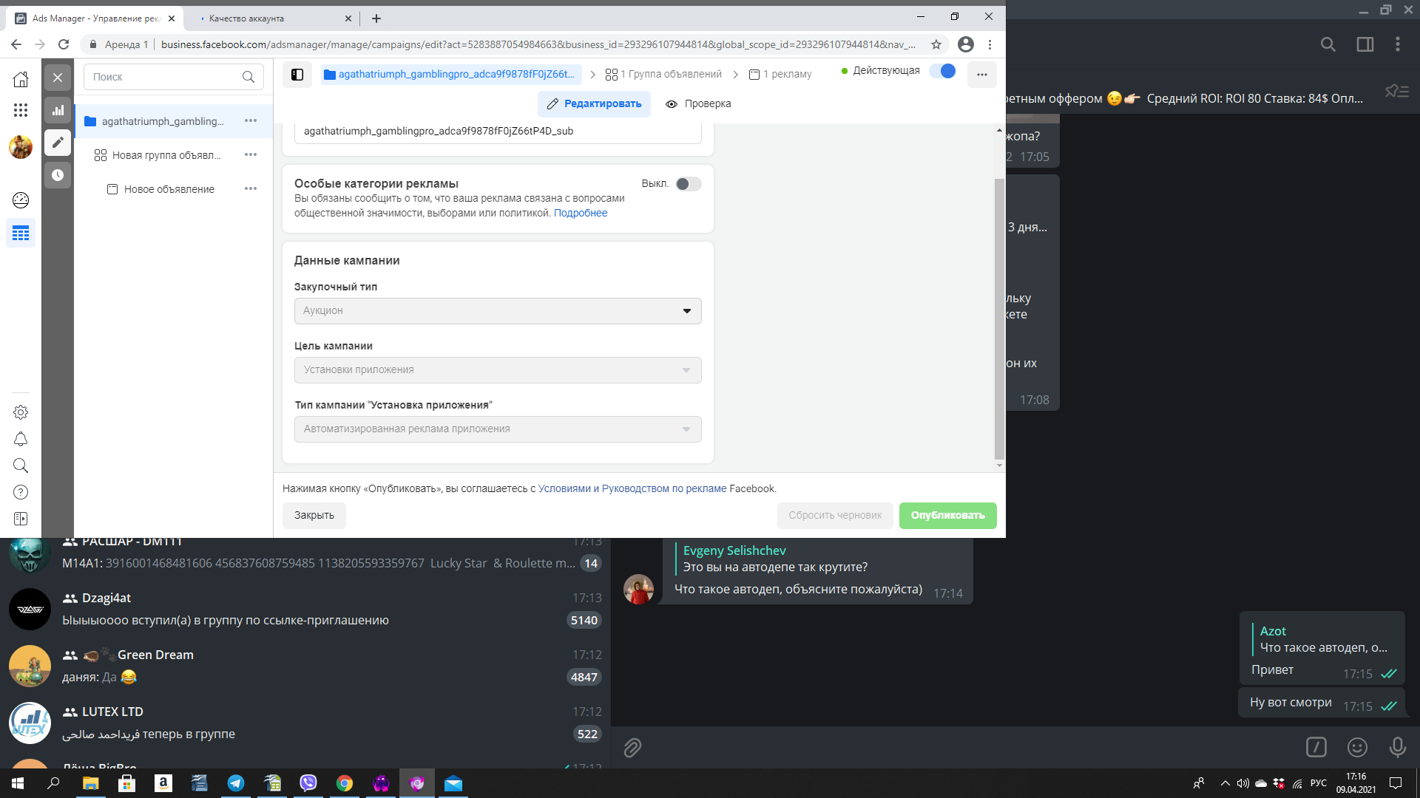Open the help question mark icon
The height and width of the screenshot is (798, 1420).
coord(21,492)
